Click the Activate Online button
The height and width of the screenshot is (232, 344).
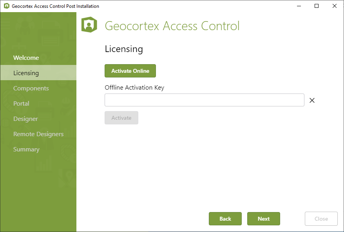[130, 71]
